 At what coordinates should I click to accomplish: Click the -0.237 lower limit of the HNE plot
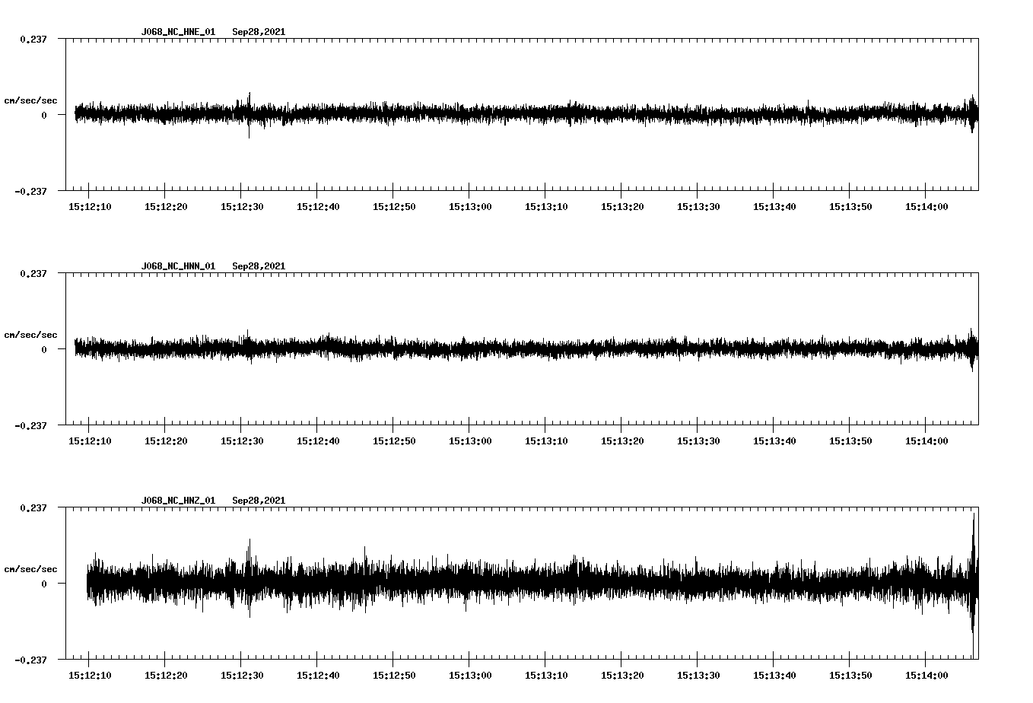tap(30, 192)
